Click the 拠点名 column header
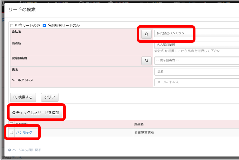The width and height of the screenshot is (239, 160). [x=139, y=124]
